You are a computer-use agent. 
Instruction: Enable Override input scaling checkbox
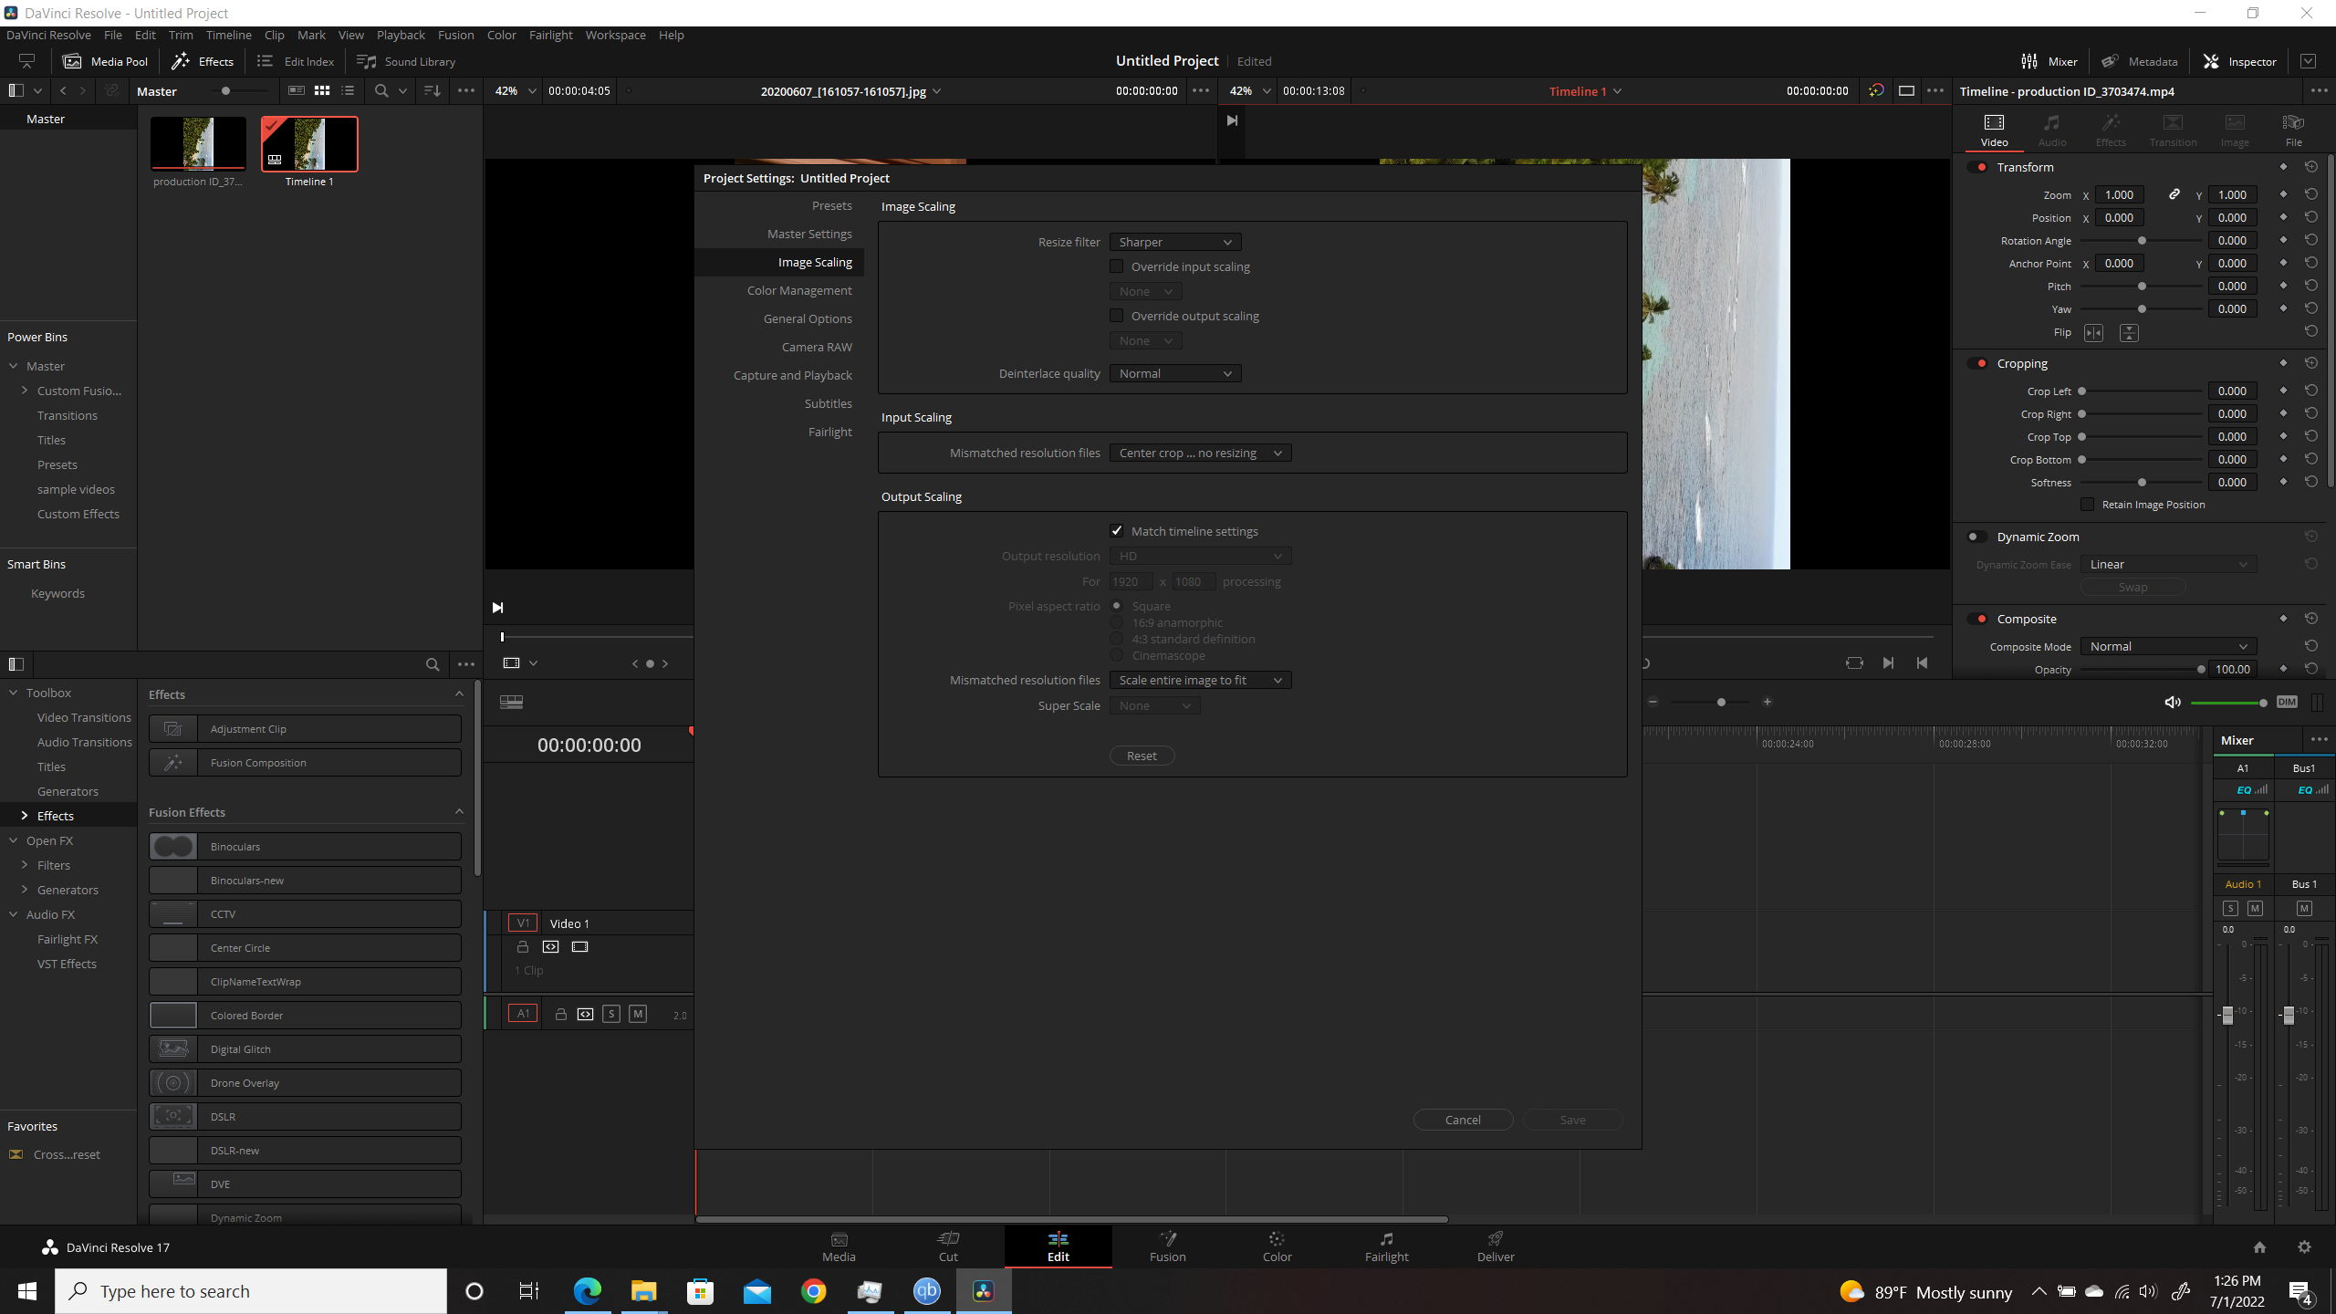pyautogui.click(x=1116, y=266)
